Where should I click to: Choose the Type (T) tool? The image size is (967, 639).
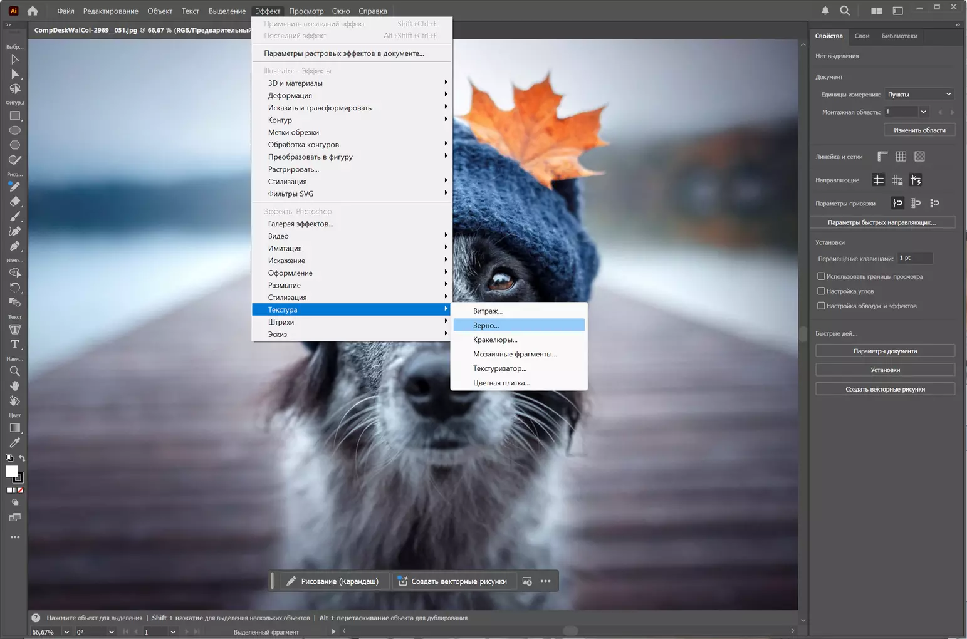coord(15,345)
